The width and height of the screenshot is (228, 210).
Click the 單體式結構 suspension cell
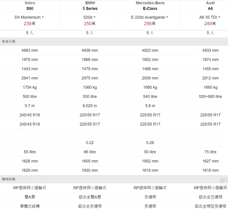(x=30, y=206)
